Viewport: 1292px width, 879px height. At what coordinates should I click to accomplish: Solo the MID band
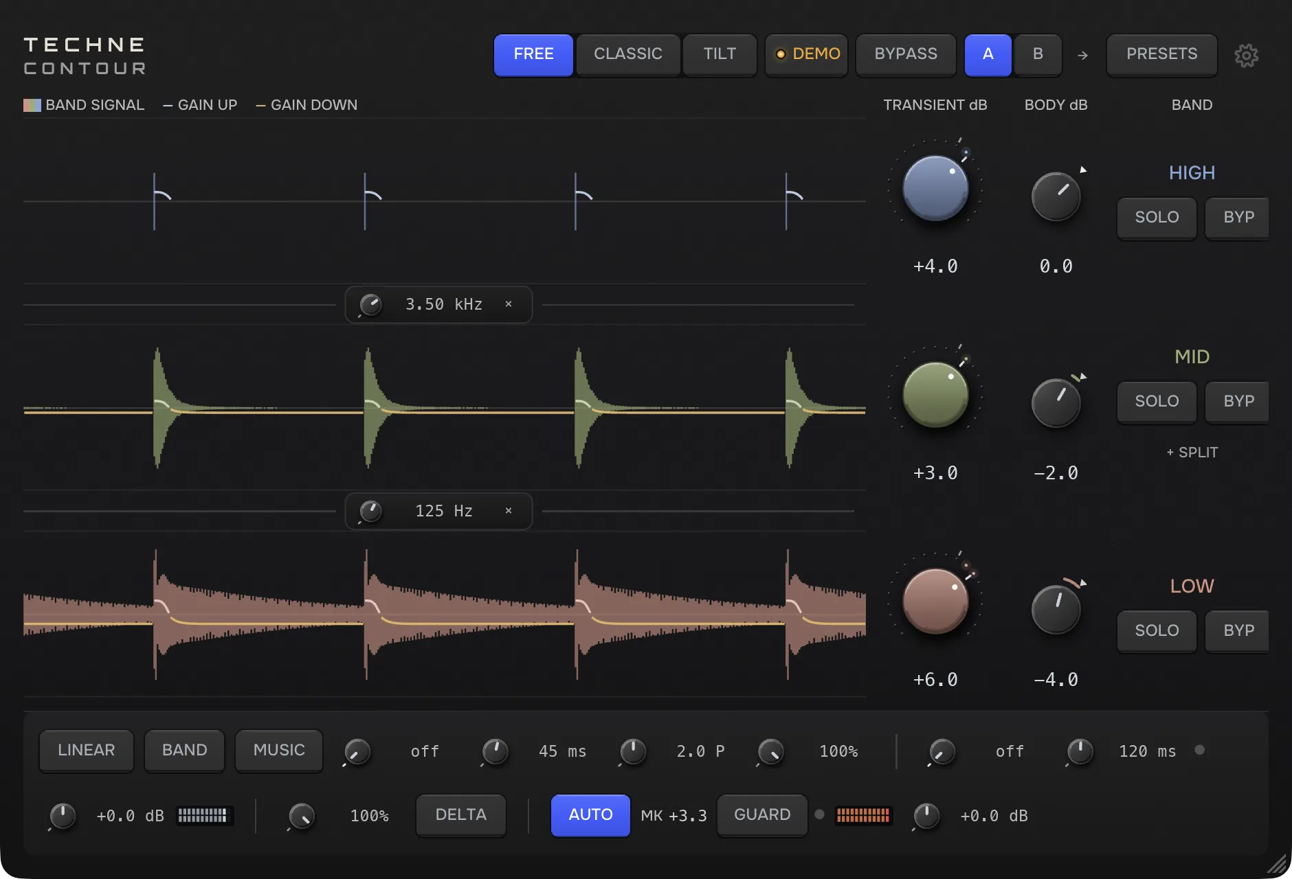click(1157, 402)
